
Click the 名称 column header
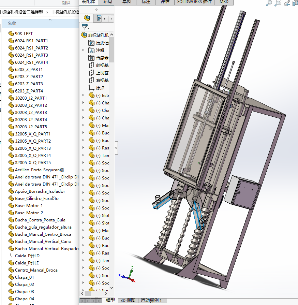(12, 24)
